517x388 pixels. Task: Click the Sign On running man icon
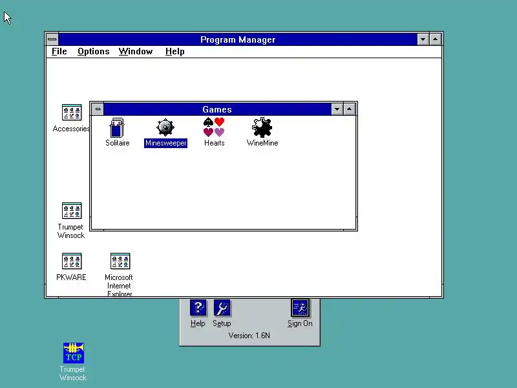300,308
